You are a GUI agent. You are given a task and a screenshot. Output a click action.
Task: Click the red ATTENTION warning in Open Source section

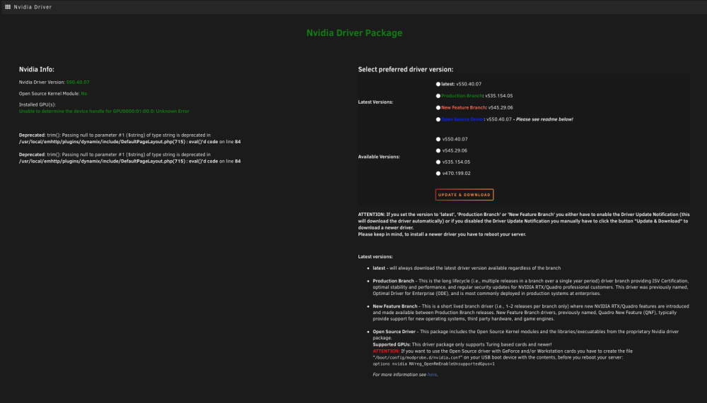pyautogui.click(x=386, y=351)
